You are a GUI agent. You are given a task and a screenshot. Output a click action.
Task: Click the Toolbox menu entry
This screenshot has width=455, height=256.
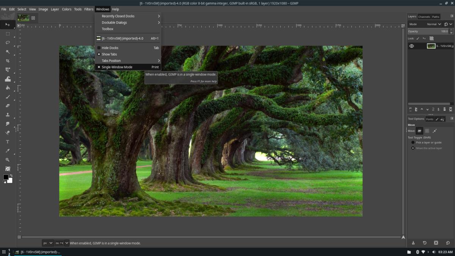[107, 29]
